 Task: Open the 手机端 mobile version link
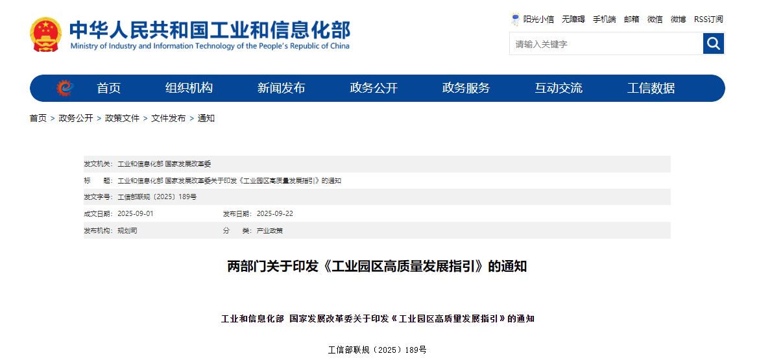pos(604,19)
